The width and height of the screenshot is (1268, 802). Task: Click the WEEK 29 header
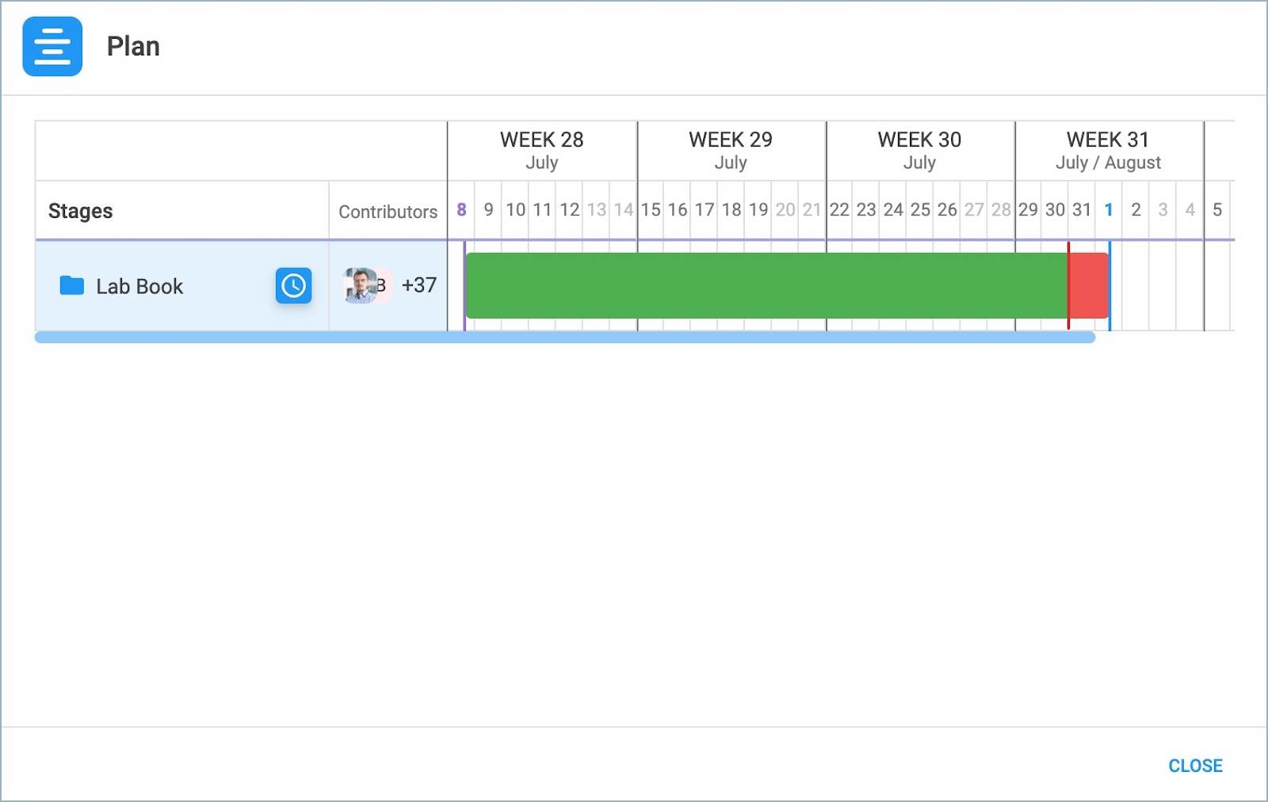(x=731, y=151)
